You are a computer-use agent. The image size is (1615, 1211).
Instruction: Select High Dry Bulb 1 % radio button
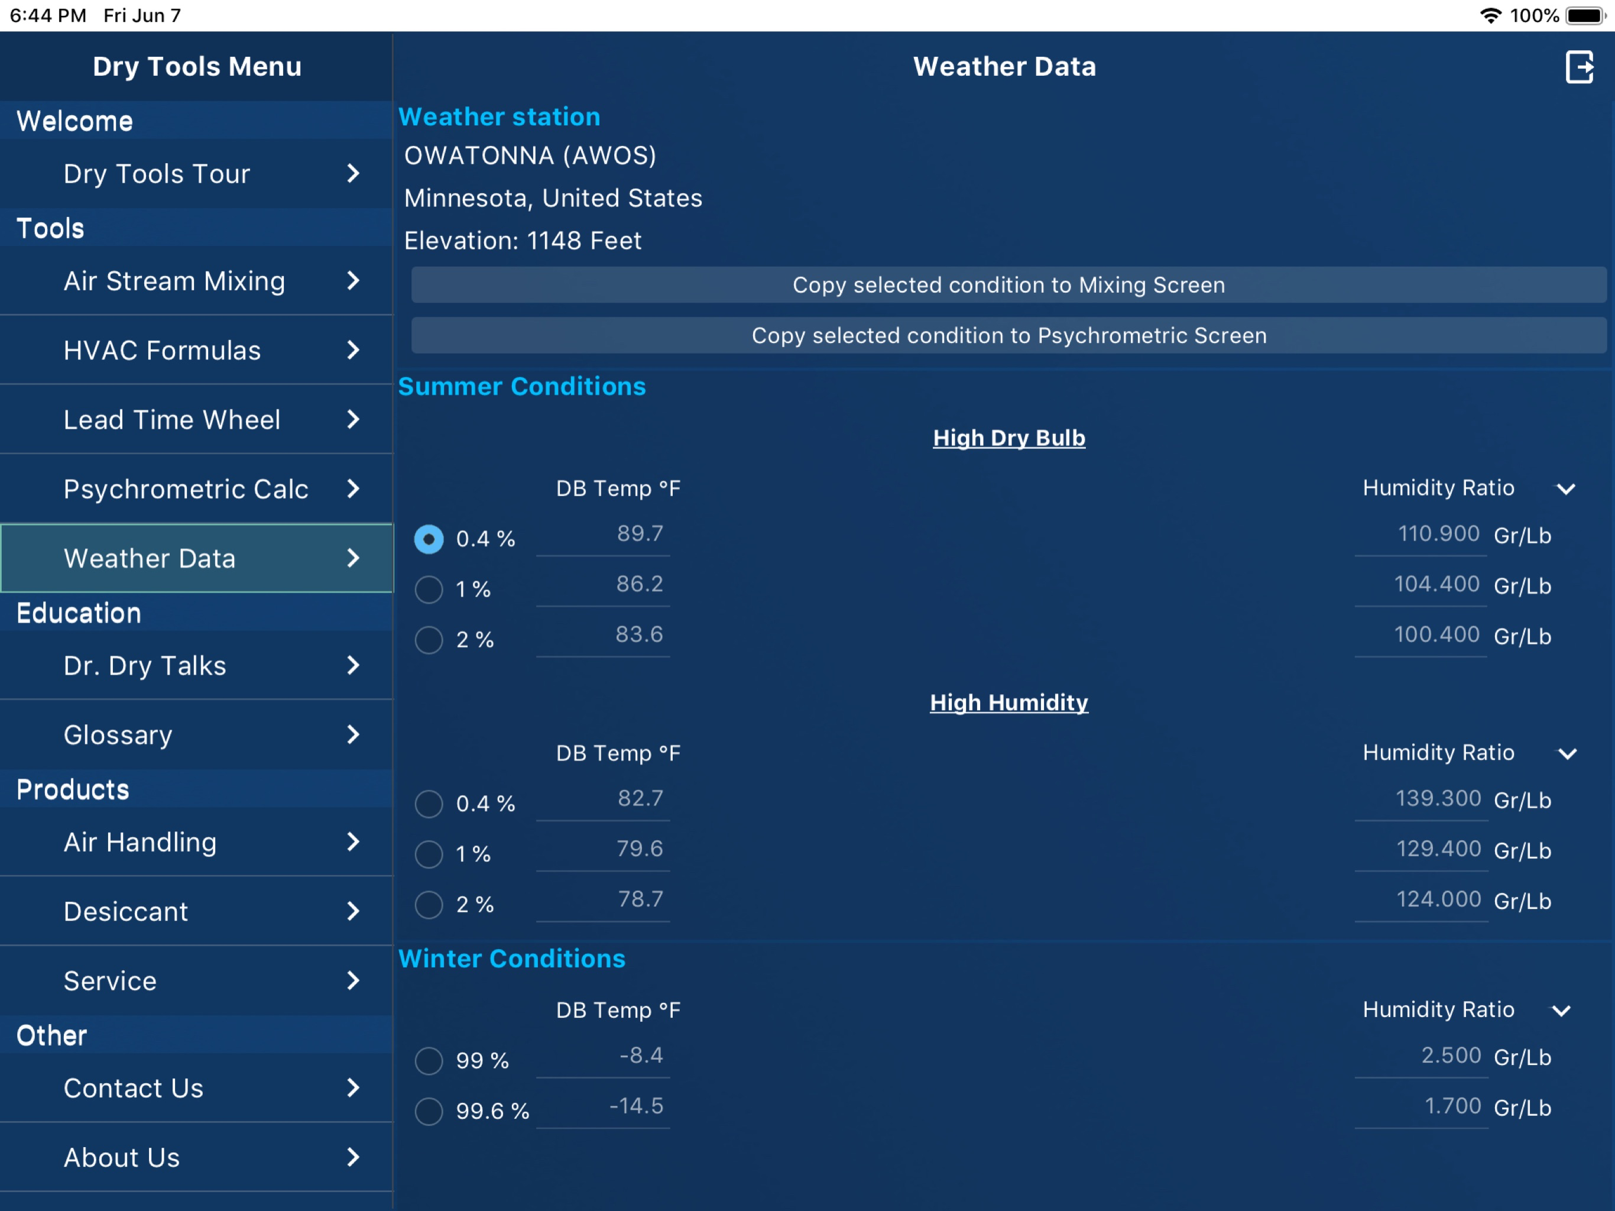[x=429, y=590]
